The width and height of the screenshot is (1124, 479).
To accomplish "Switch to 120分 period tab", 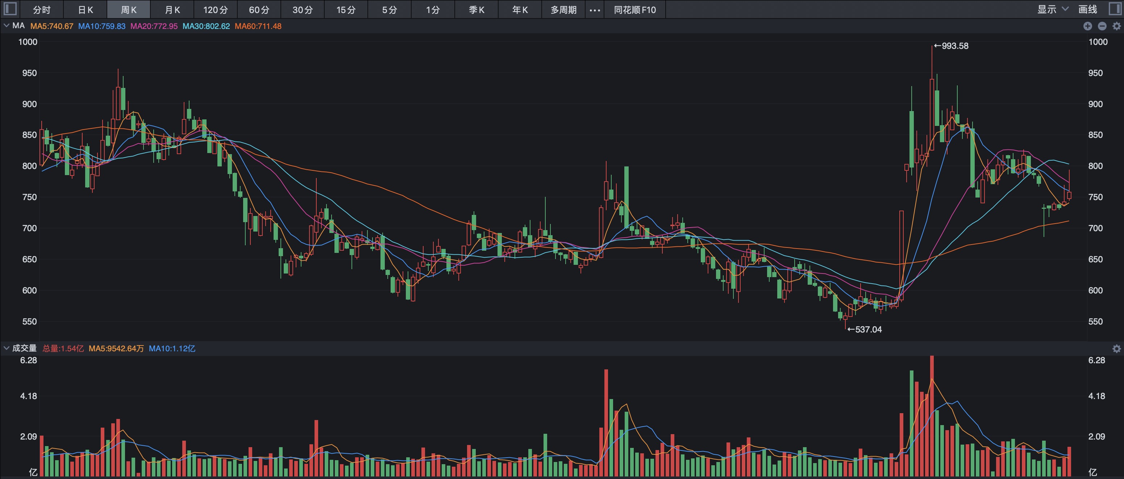I will (216, 10).
